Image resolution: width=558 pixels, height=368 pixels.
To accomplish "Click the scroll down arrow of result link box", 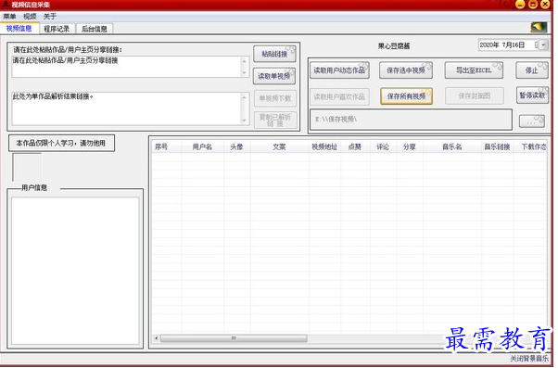I will point(244,121).
